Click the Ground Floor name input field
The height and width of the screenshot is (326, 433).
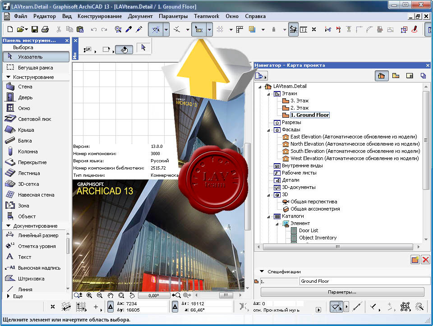364,281
